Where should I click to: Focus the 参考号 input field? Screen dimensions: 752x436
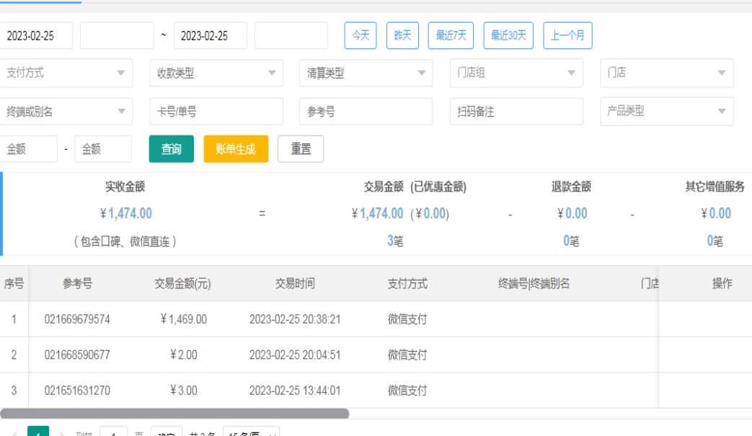click(366, 112)
